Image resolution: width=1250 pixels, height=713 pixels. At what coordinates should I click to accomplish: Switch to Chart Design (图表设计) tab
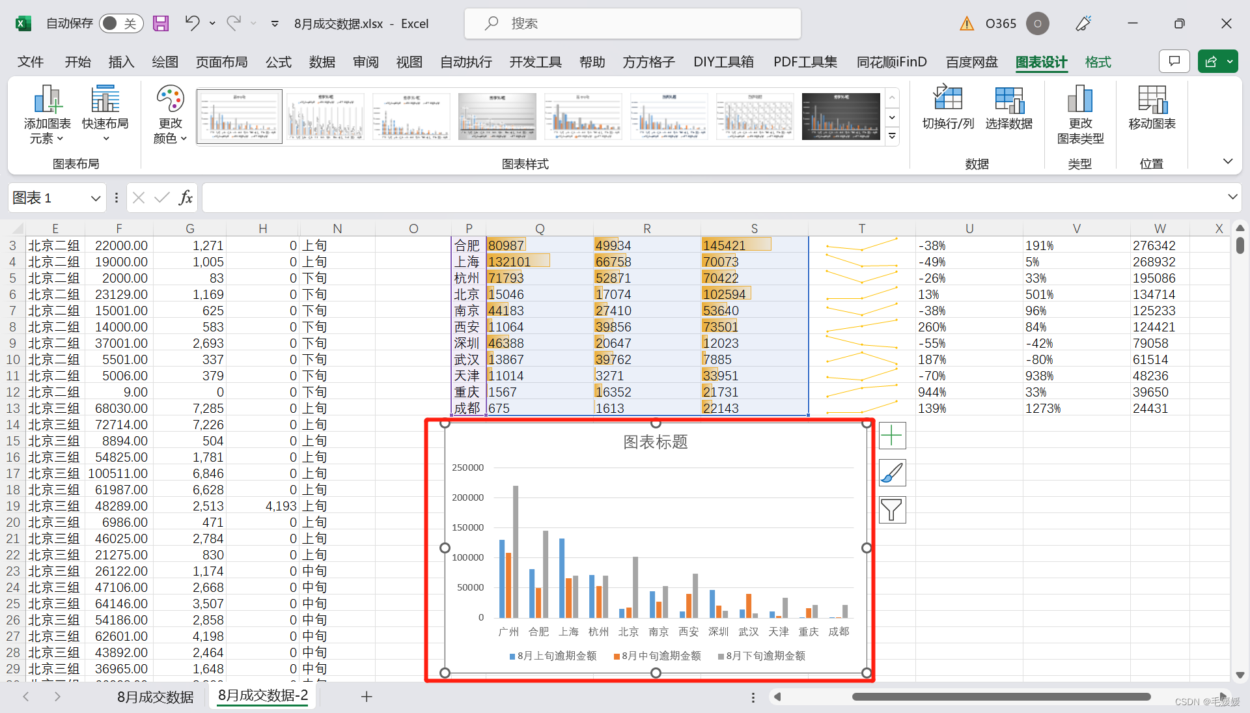point(1042,62)
